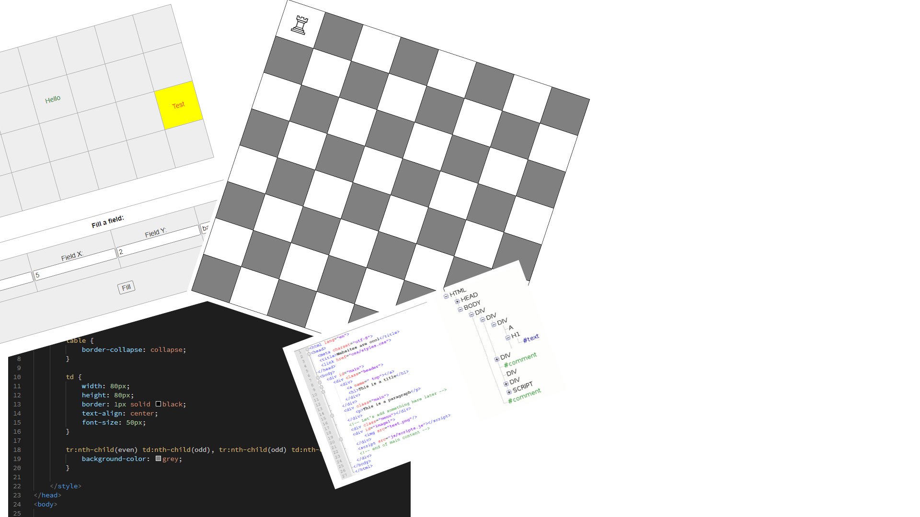Viewport: 920px width, 517px height.
Task: Select the A element in DOM tree
Action: pyautogui.click(x=511, y=328)
